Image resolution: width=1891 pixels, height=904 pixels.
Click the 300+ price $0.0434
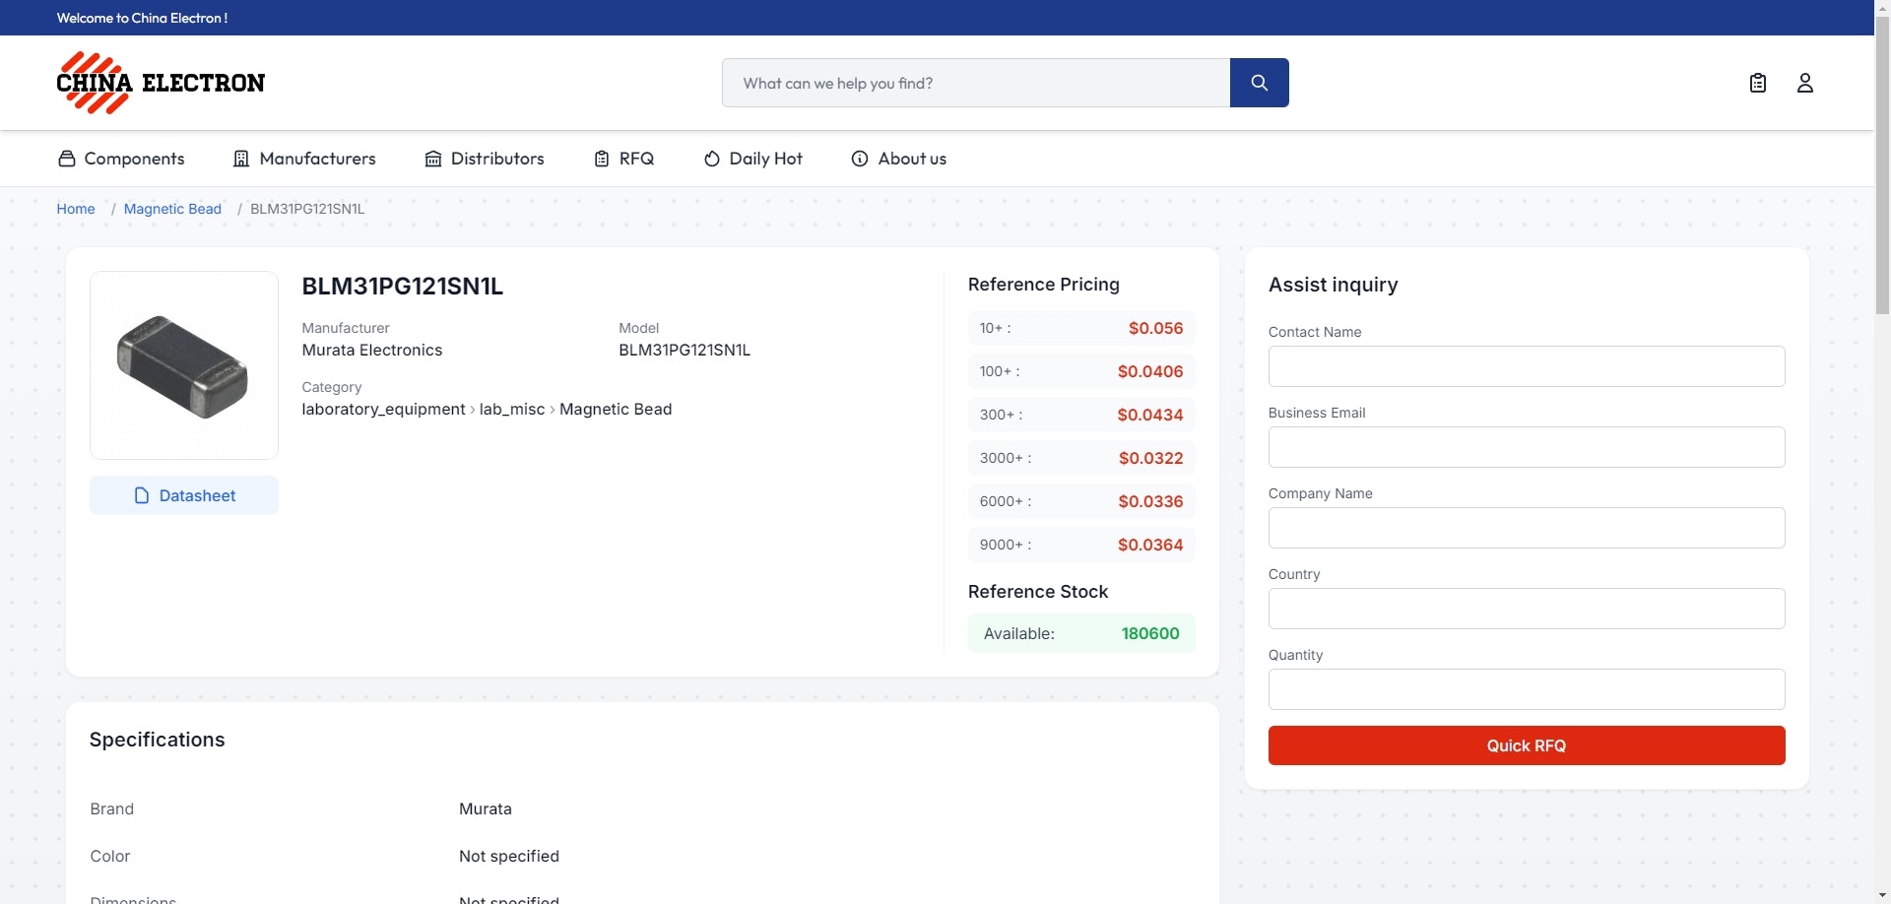tap(1150, 415)
